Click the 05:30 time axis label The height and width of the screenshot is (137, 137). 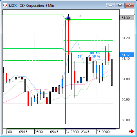pyautogui.click(x=39, y=132)
